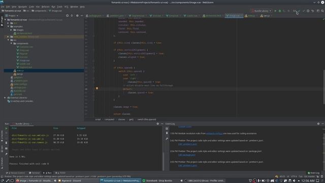Click the UTF-8 encoding in status bar
This screenshot has height=183, width=325.
[x=294, y=176]
